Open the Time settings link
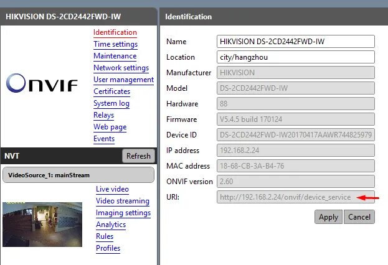Viewport: 388px width, 265px height. pos(116,44)
